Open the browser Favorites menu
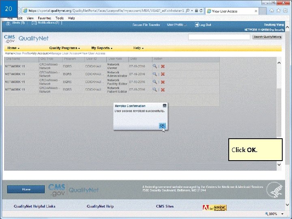Viewport: 292px width, 219px height. 45,18
